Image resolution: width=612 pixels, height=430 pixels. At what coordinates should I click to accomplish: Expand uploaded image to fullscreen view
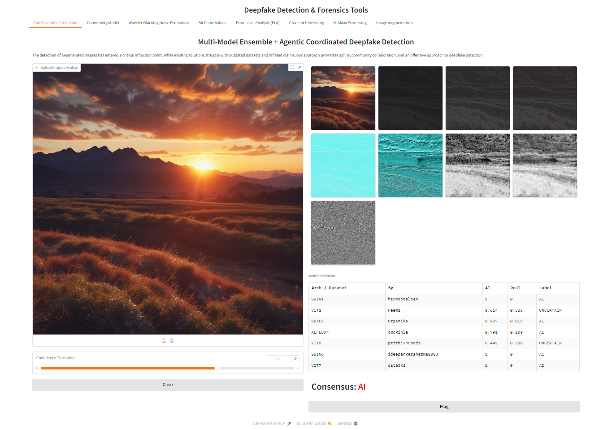click(292, 67)
